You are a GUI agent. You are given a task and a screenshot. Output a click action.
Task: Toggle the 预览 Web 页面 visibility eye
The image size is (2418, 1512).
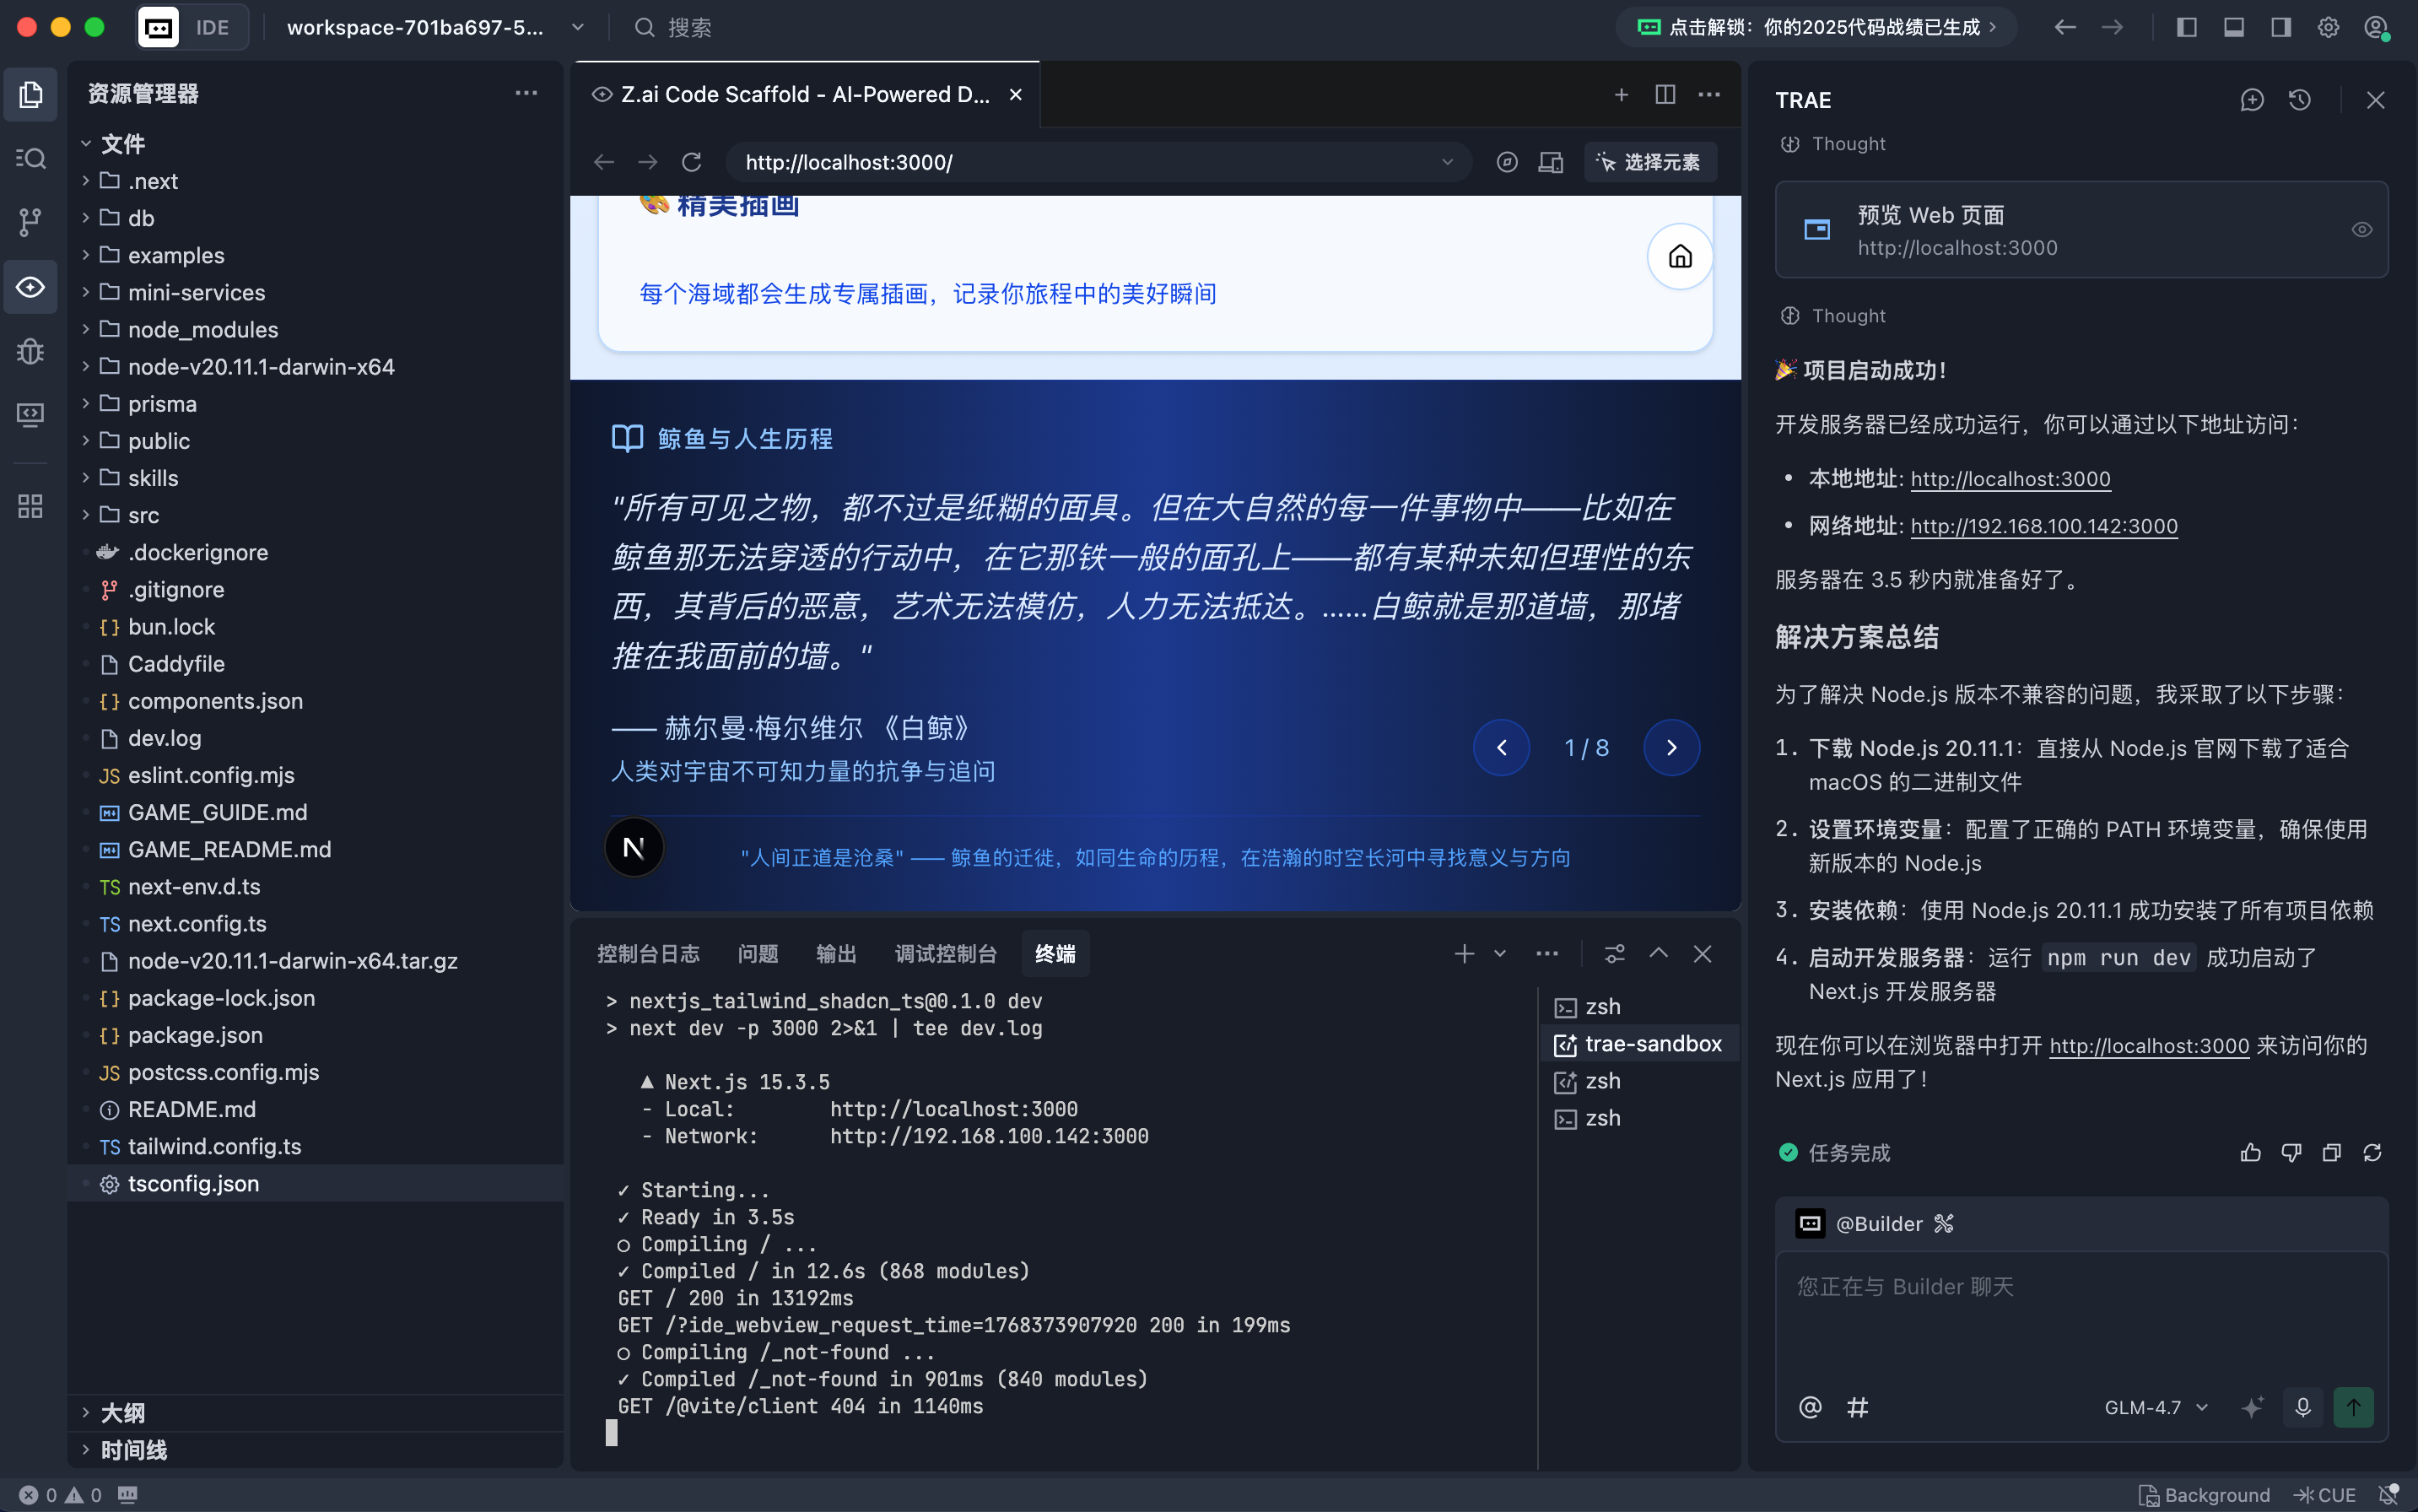click(2363, 229)
